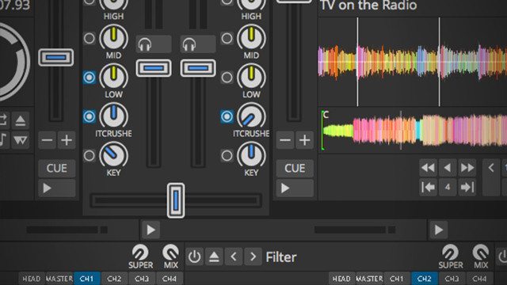Click left deck eject icon
This screenshot has height=285, width=507.
tap(21, 121)
